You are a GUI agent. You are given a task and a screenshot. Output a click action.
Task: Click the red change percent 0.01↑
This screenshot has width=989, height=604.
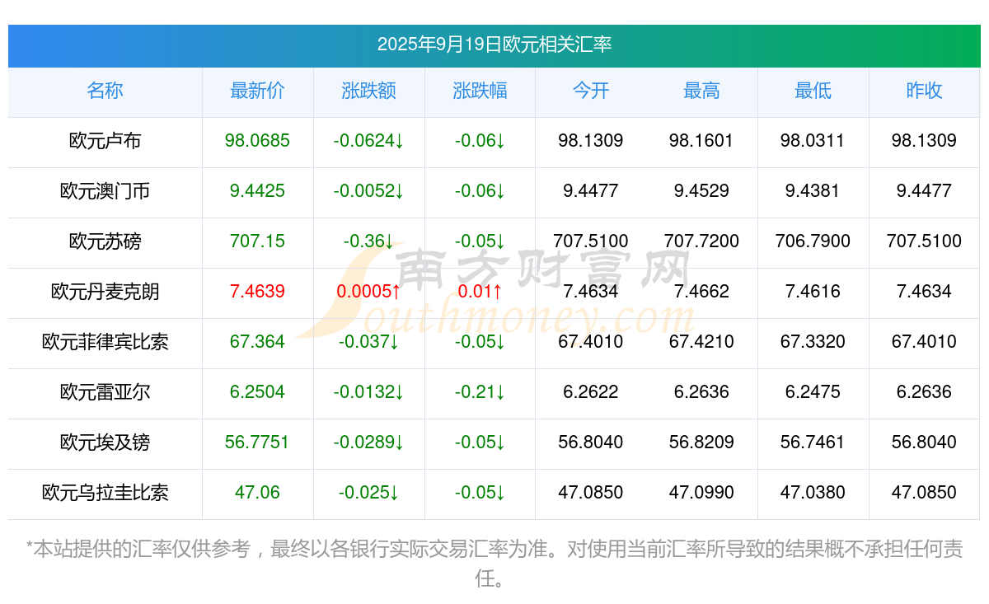(x=480, y=292)
